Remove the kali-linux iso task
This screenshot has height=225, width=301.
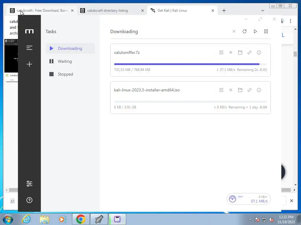(231, 90)
